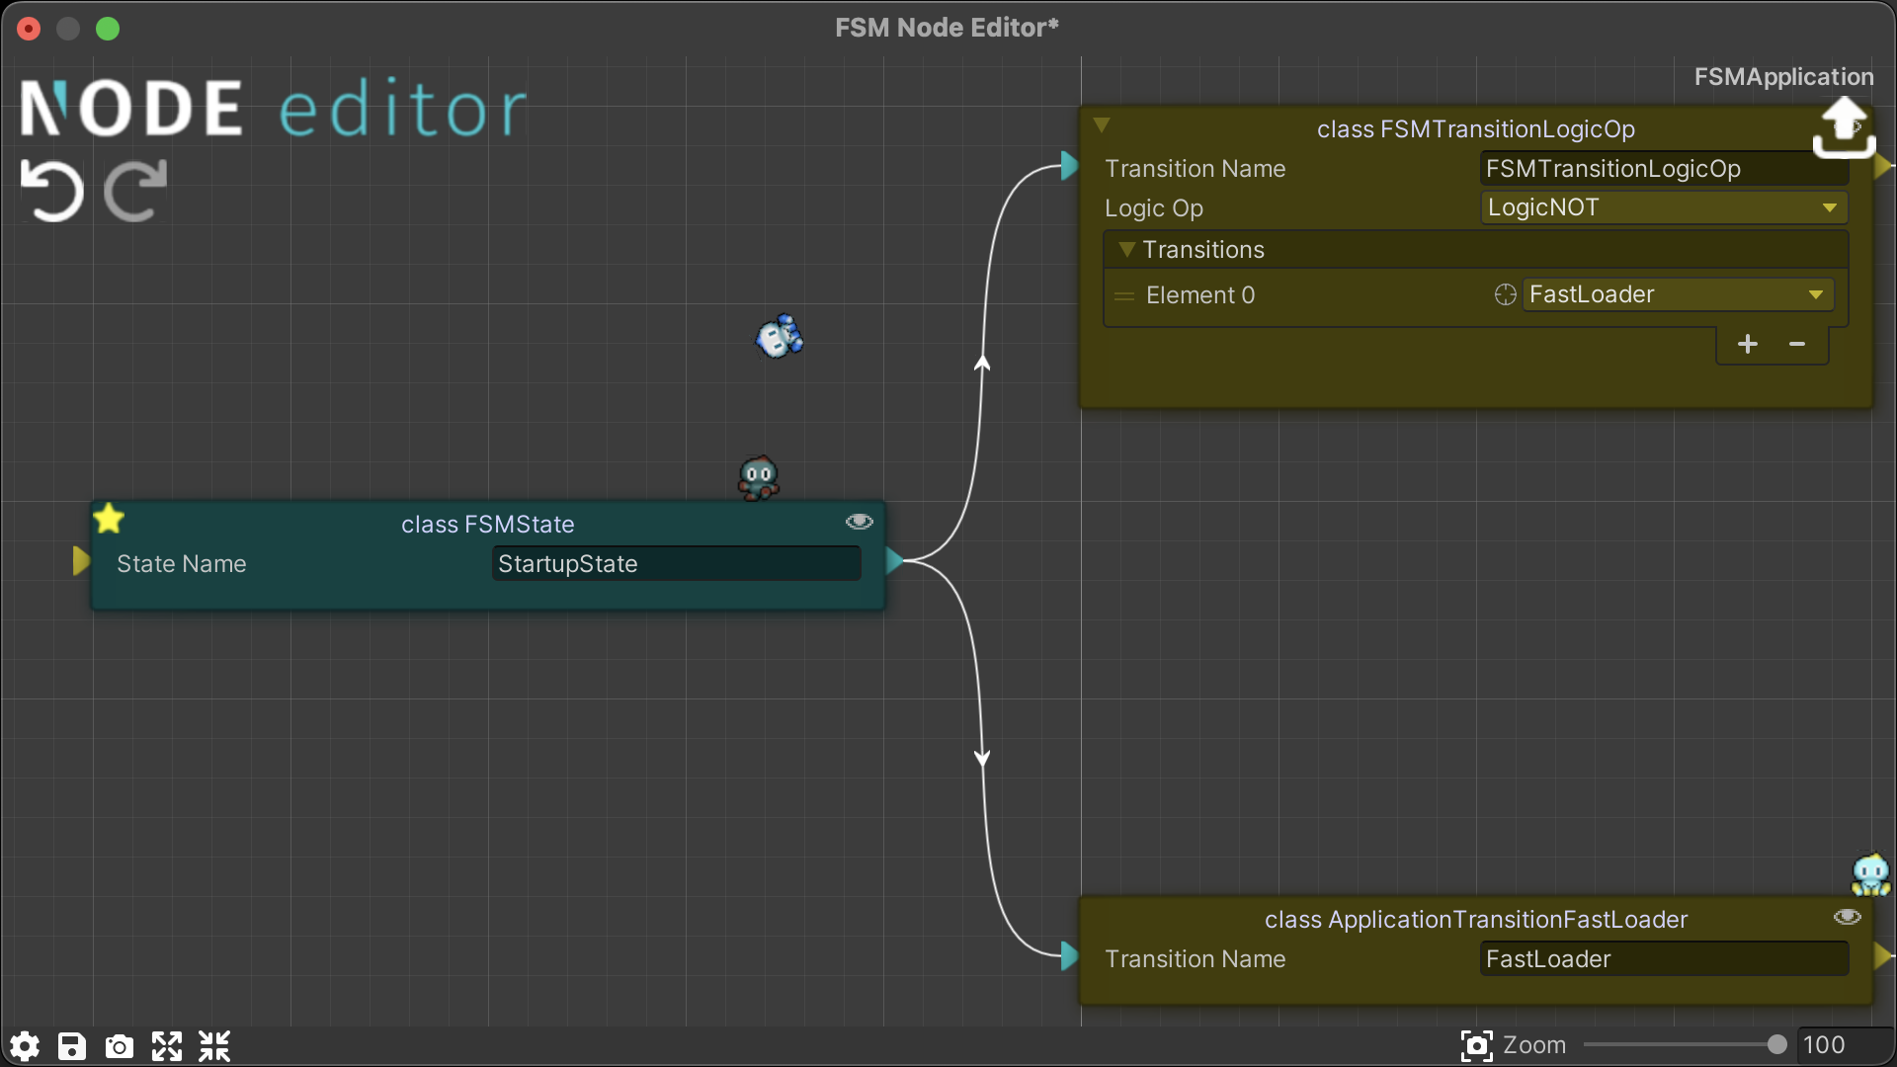Click the upward connection arrow to LogicOp
The image size is (1897, 1067).
(982, 363)
